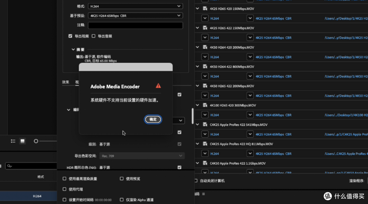The width and height of the screenshot is (368, 204).
Task: Open format dropdown under 4K100 H265 420 300Mbps.MOV
Action: tap(205, 115)
